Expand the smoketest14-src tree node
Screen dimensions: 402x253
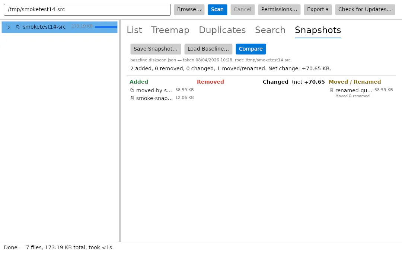coord(9,27)
